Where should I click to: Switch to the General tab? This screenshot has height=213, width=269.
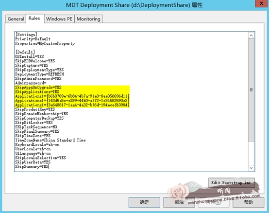[x=16, y=19]
